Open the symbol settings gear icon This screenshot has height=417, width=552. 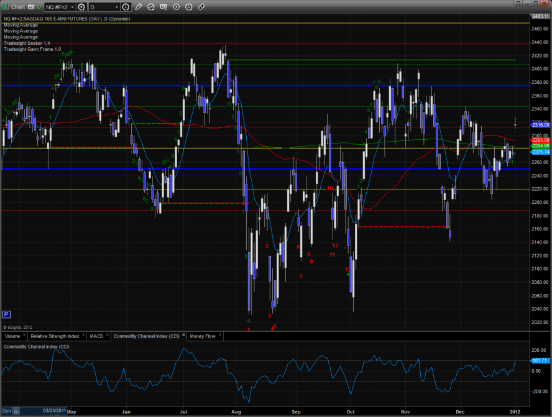tap(81, 7)
